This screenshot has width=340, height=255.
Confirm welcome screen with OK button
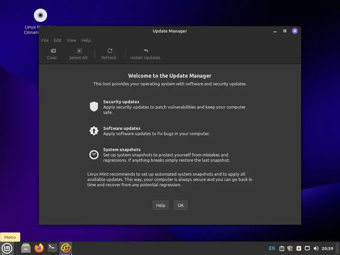click(180, 205)
